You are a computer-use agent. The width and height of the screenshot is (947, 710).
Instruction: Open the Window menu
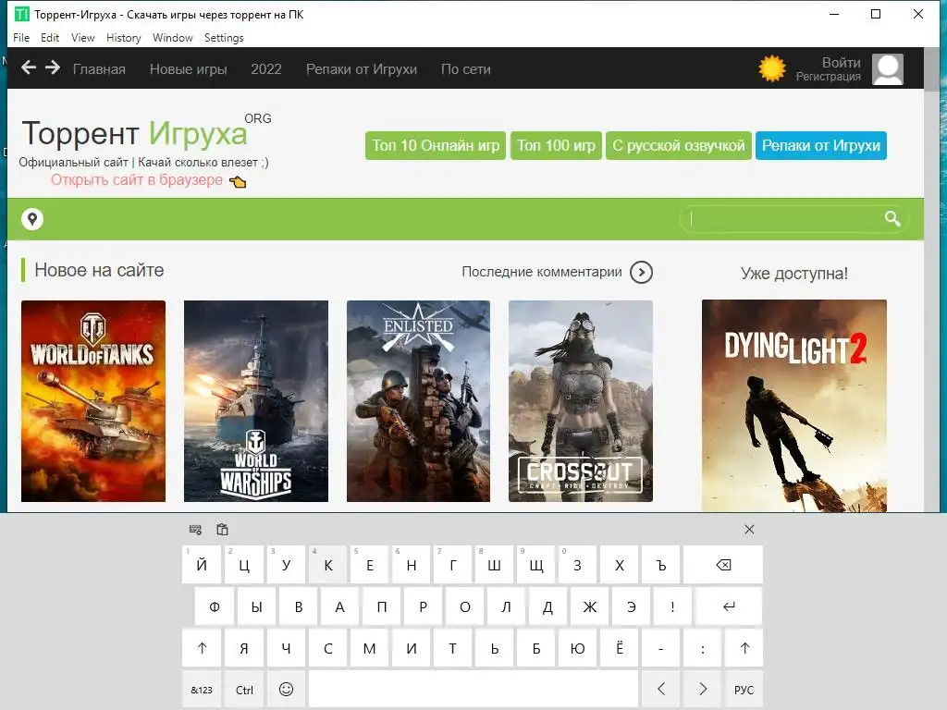[172, 37]
